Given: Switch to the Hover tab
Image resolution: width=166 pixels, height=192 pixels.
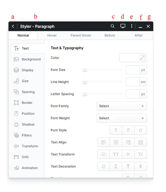Looking at the screenshot, I should click(x=52, y=35).
